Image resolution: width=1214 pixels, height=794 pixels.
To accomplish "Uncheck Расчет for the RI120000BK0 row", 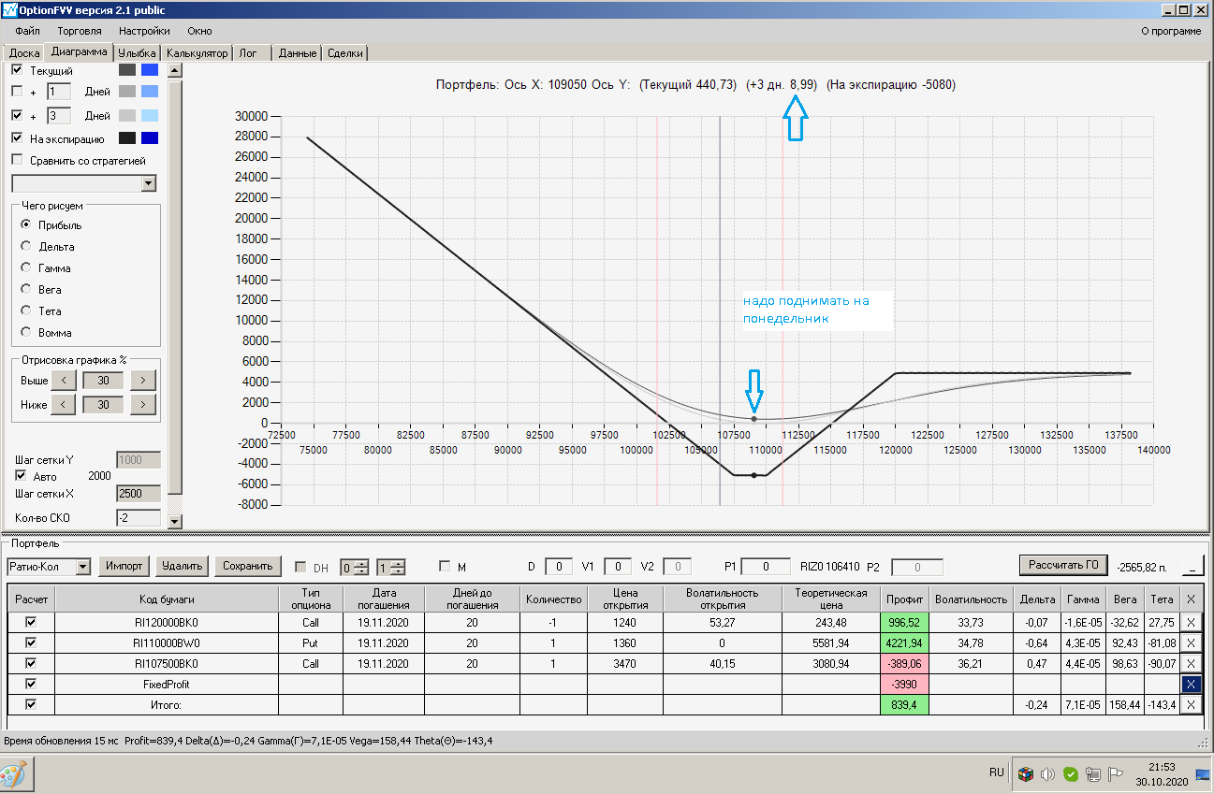I will tap(31, 622).
